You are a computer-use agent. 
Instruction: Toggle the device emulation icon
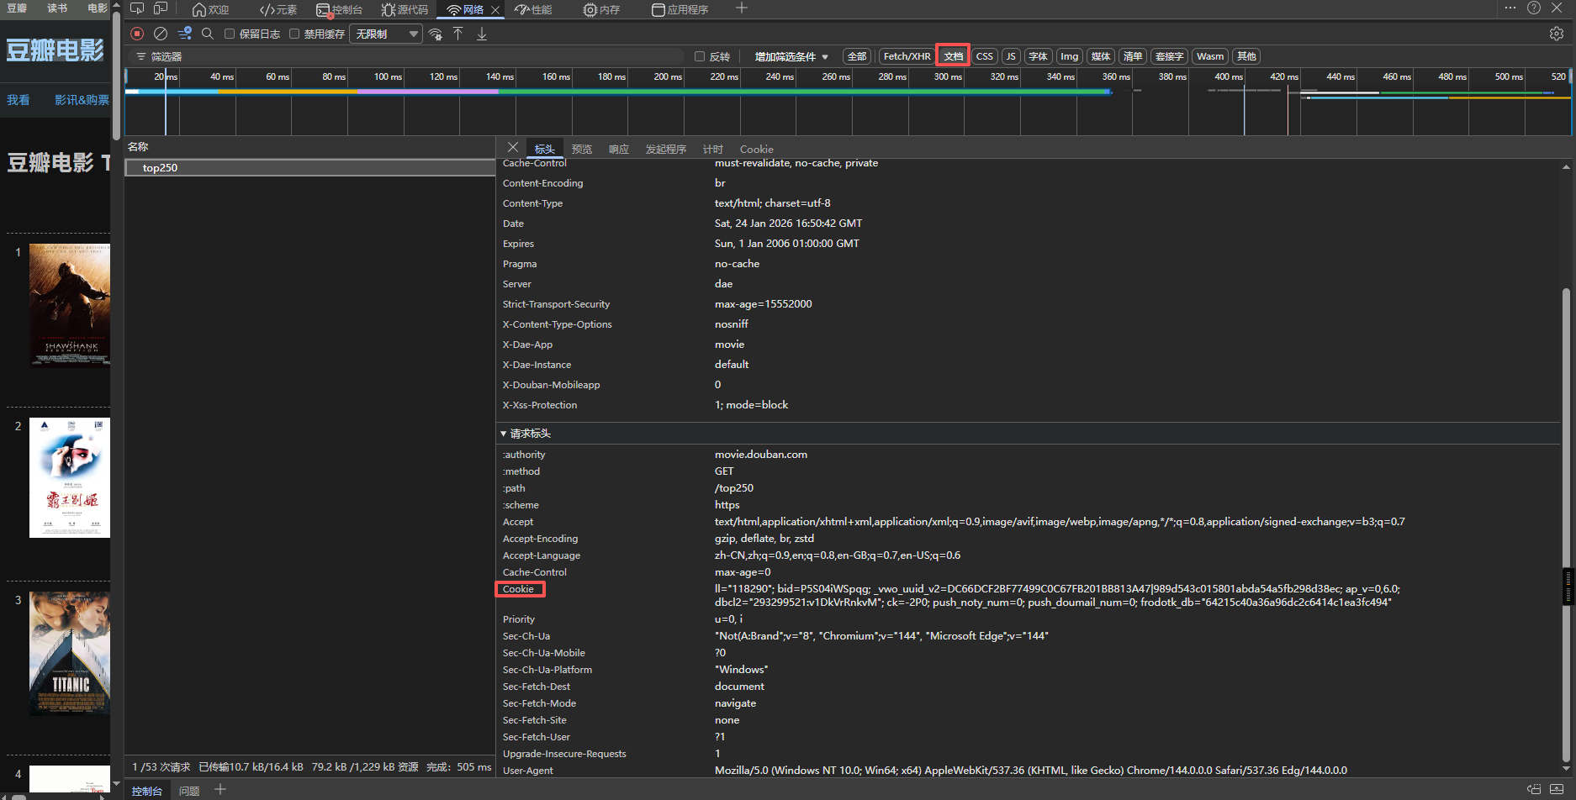[161, 9]
